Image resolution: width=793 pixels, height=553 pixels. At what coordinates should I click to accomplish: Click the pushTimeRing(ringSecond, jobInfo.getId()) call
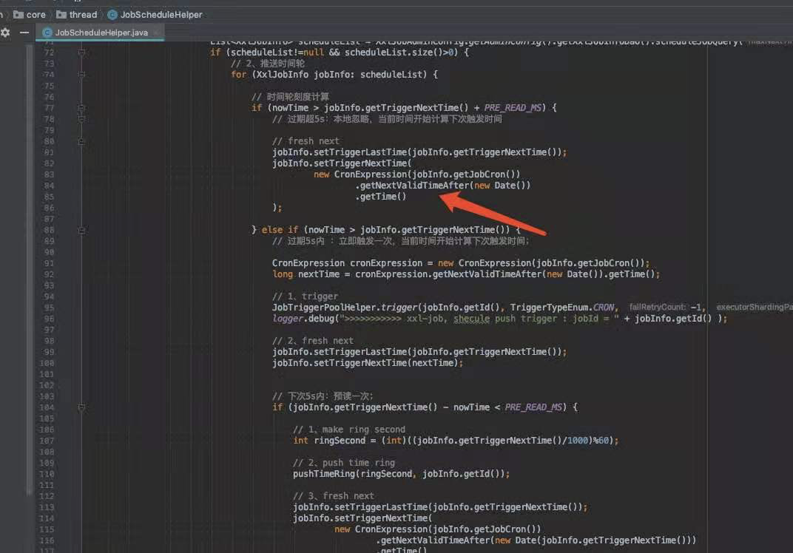click(x=401, y=474)
